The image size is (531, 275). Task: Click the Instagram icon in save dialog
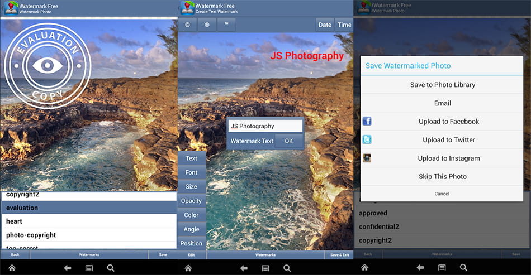coord(367,158)
